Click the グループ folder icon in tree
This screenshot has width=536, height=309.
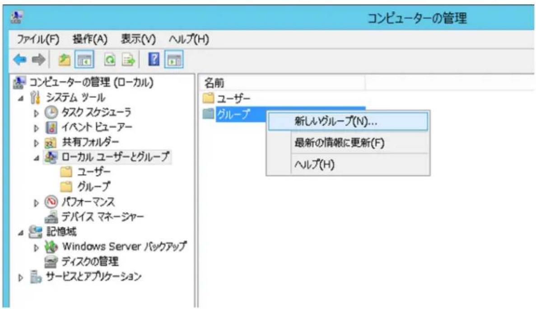pyautogui.click(x=66, y=187)
